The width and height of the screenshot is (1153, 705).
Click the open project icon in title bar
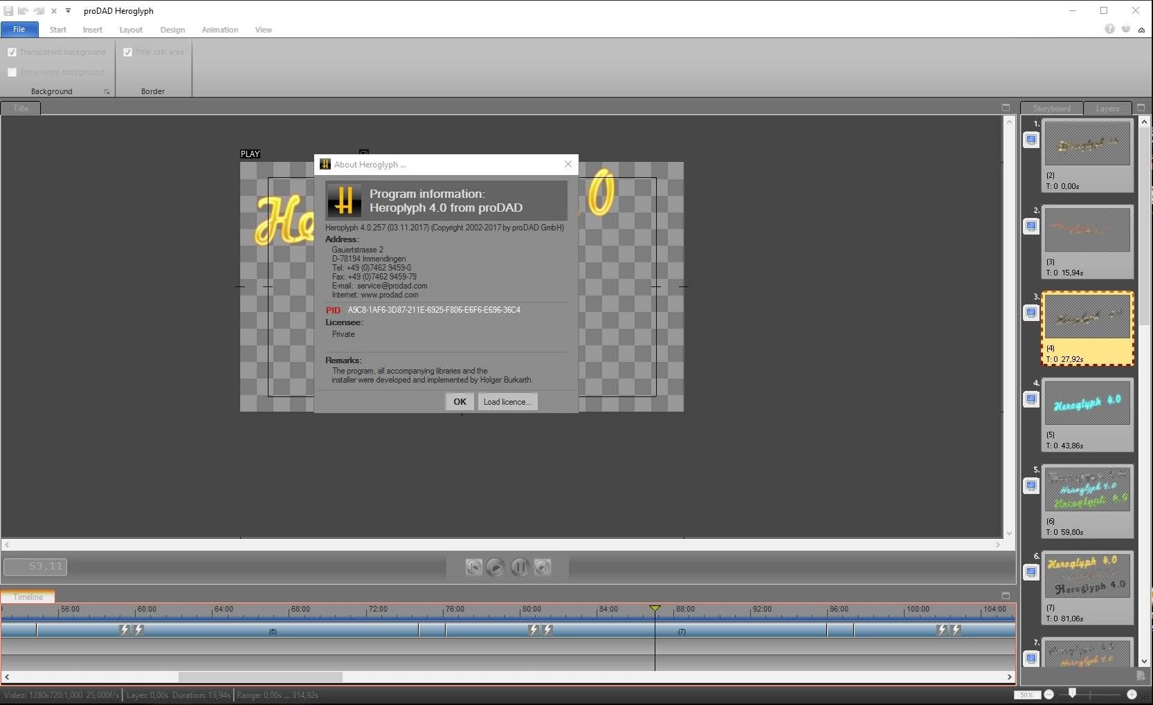23,11
